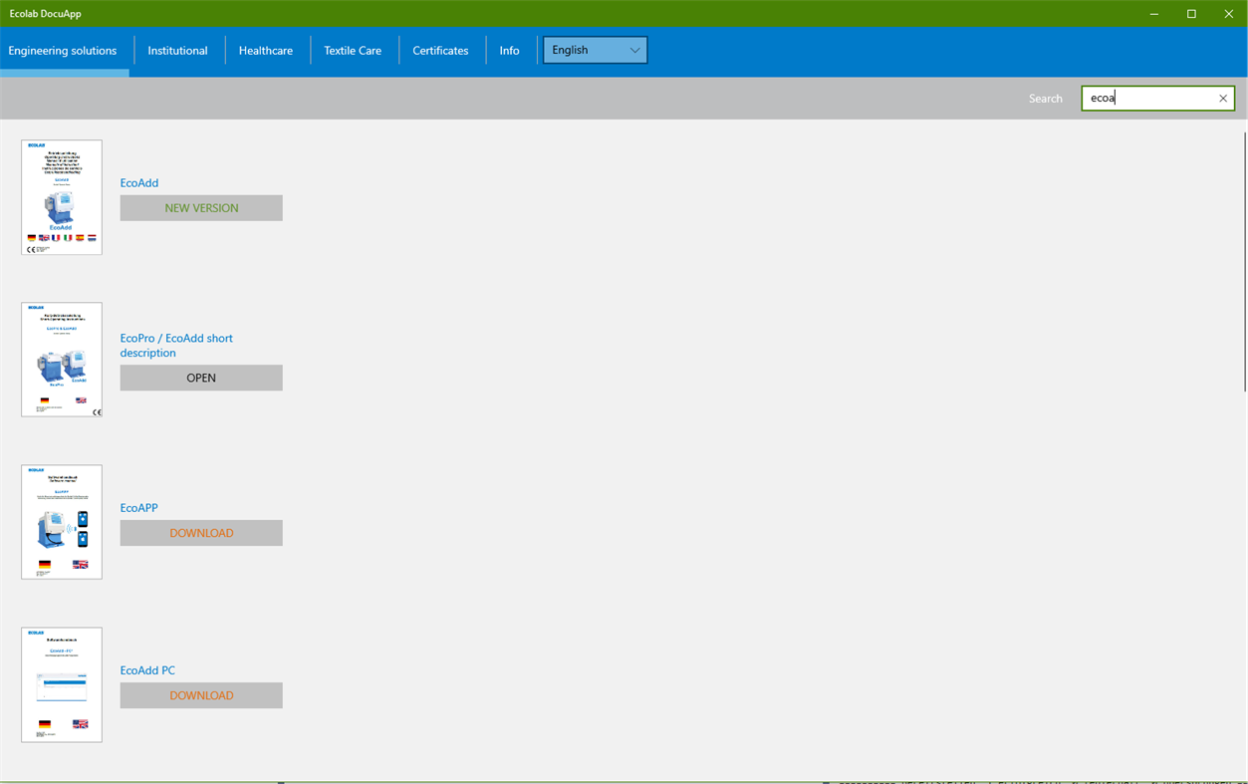Expand the language selector chevron
1248x784 pixels.
[x=635, y=49]
